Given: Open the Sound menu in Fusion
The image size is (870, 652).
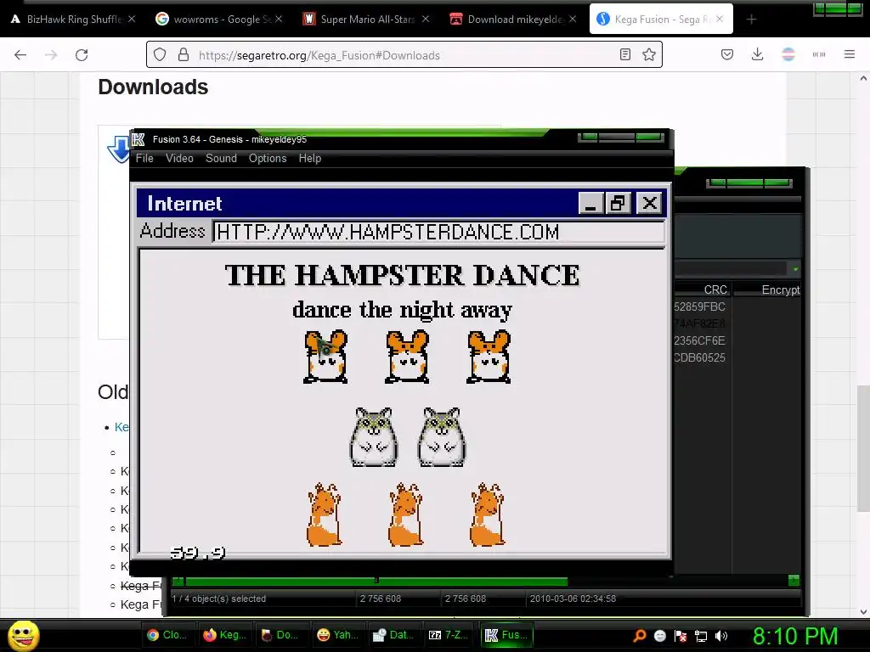Looking at the screenshot, I should coord(221,159).
